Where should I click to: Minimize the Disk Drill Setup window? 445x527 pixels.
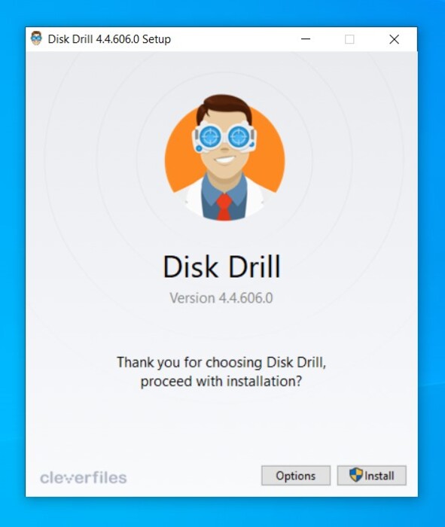tap(306, 39)
